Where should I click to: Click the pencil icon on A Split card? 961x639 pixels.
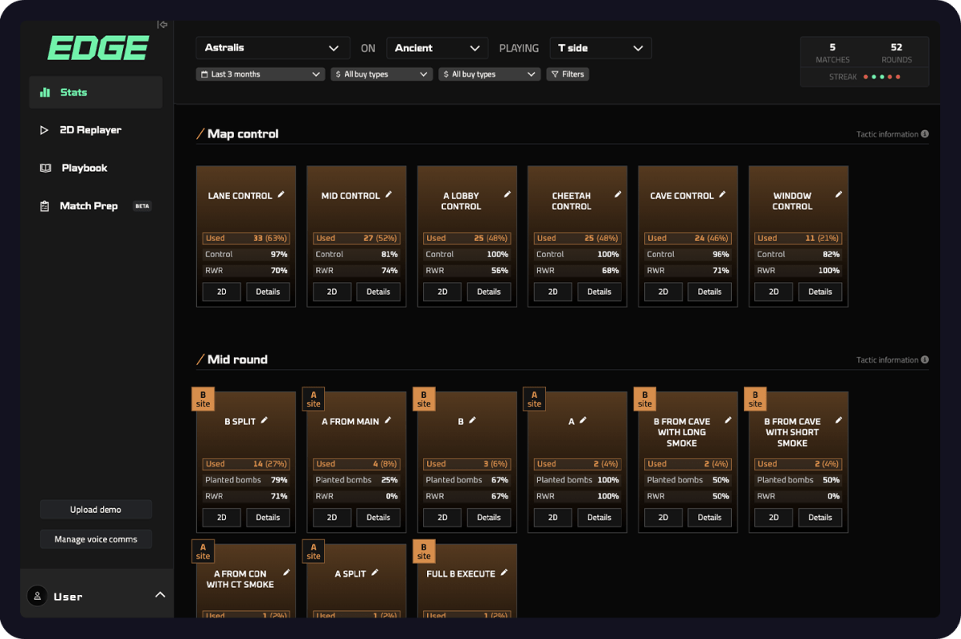(375, 573)
